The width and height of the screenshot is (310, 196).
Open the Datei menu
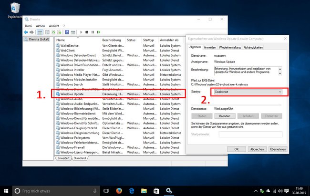(29, 26)
